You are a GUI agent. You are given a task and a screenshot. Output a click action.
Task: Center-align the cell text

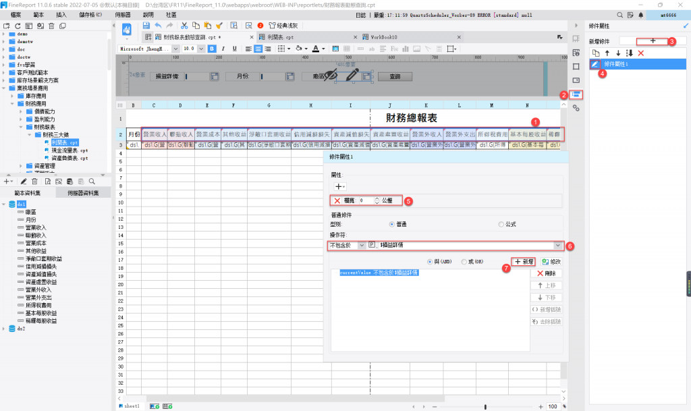[x=258, y=49]
